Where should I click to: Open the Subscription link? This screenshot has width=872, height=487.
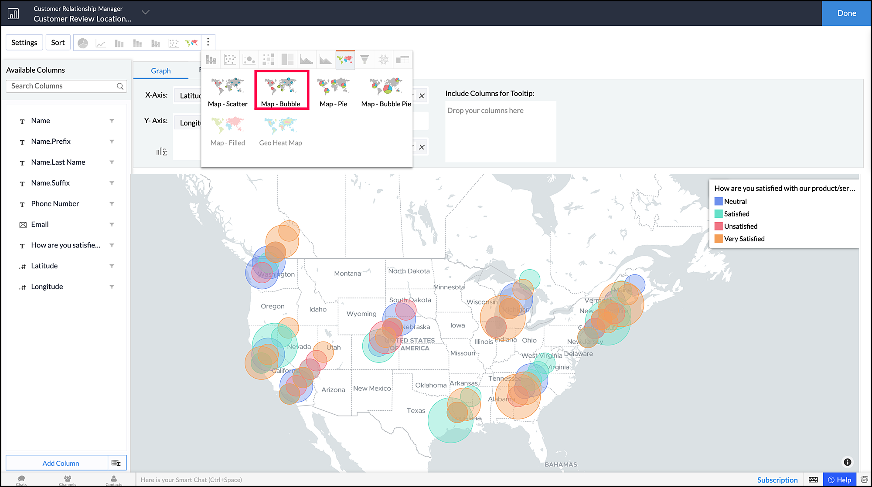coord(777,480)
